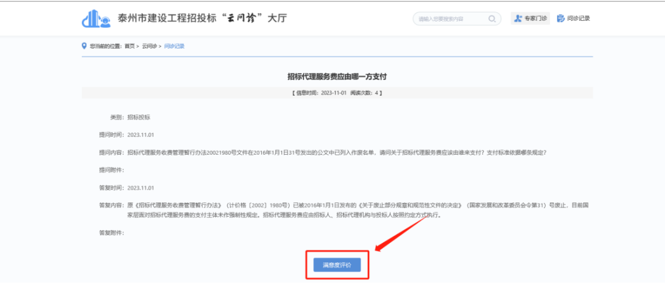This screenshot has height=283, width=665.
Task: Click 问诊记录 breadcrumb link
Action: click(x=174, y=46)
